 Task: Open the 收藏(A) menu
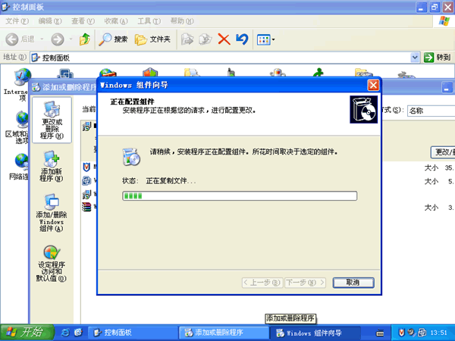tap(116, 21)
